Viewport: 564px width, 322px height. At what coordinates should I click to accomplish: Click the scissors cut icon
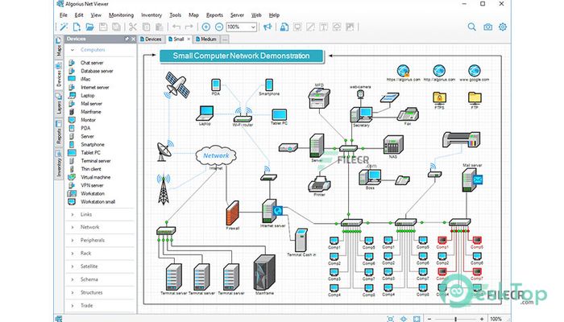tap(133, 27)
